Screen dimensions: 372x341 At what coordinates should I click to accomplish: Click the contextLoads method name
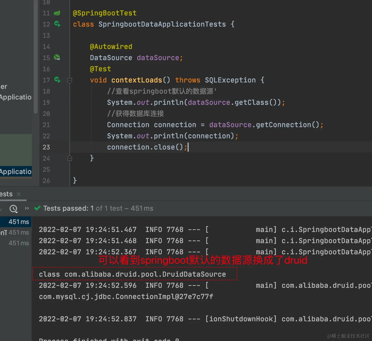coord(137,80)
